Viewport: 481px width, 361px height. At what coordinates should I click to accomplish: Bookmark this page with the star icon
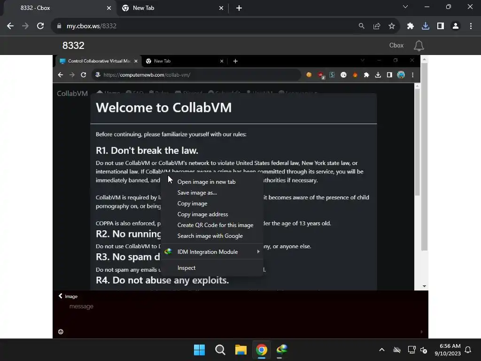392,26
